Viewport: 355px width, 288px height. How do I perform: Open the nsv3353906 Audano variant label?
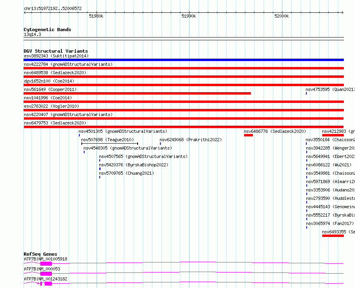[331, 190]
